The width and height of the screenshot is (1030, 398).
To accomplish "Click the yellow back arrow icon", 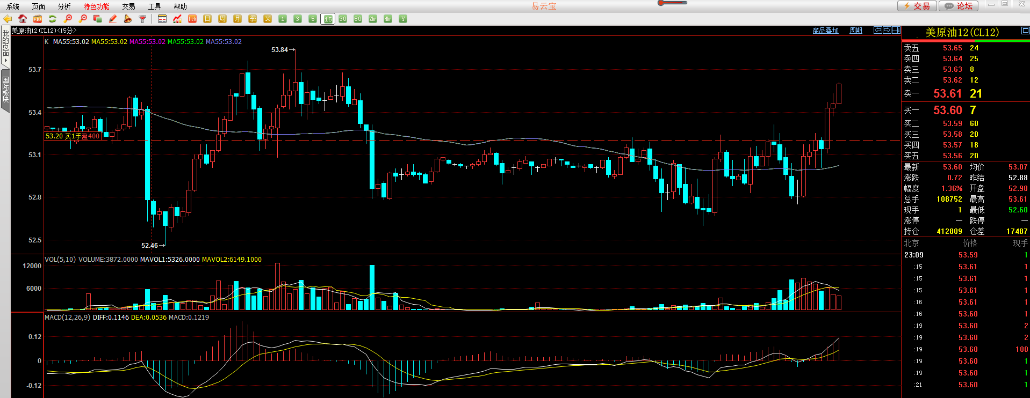I will [8, 19].
